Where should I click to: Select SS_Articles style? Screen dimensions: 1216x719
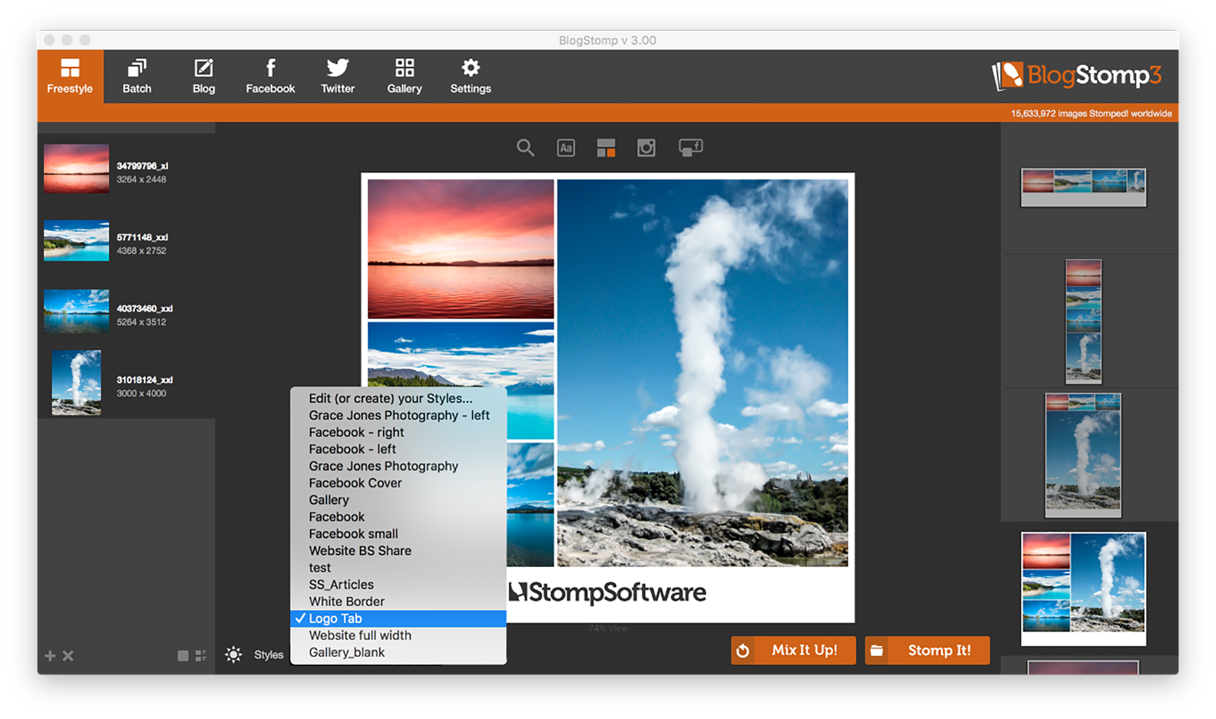[x=398, y=584]
